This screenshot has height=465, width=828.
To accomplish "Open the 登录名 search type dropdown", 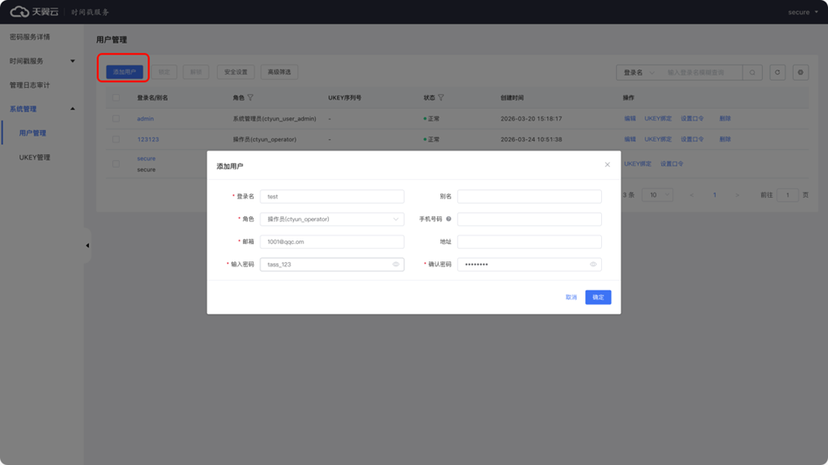I will tap(639, 72).
